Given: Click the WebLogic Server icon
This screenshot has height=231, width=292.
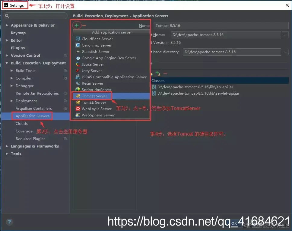Looking at the screenshot, I should [78, 109].
